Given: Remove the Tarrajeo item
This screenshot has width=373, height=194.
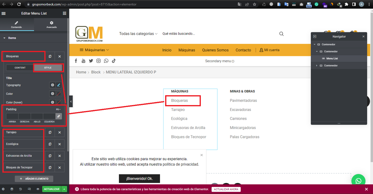Looking at the screenshot, I should pos(59,132).
